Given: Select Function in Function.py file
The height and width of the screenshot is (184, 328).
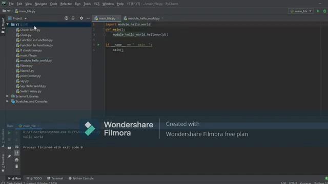Looking at the screenshot, I should click(34, 40).
